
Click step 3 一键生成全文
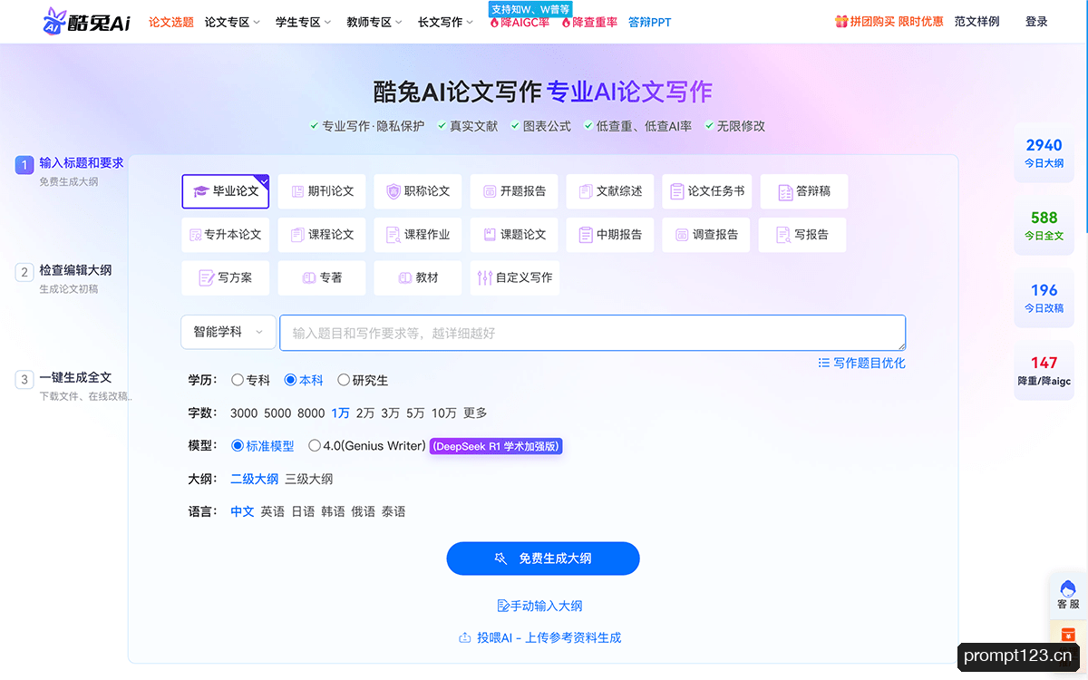tap(76, 377)
